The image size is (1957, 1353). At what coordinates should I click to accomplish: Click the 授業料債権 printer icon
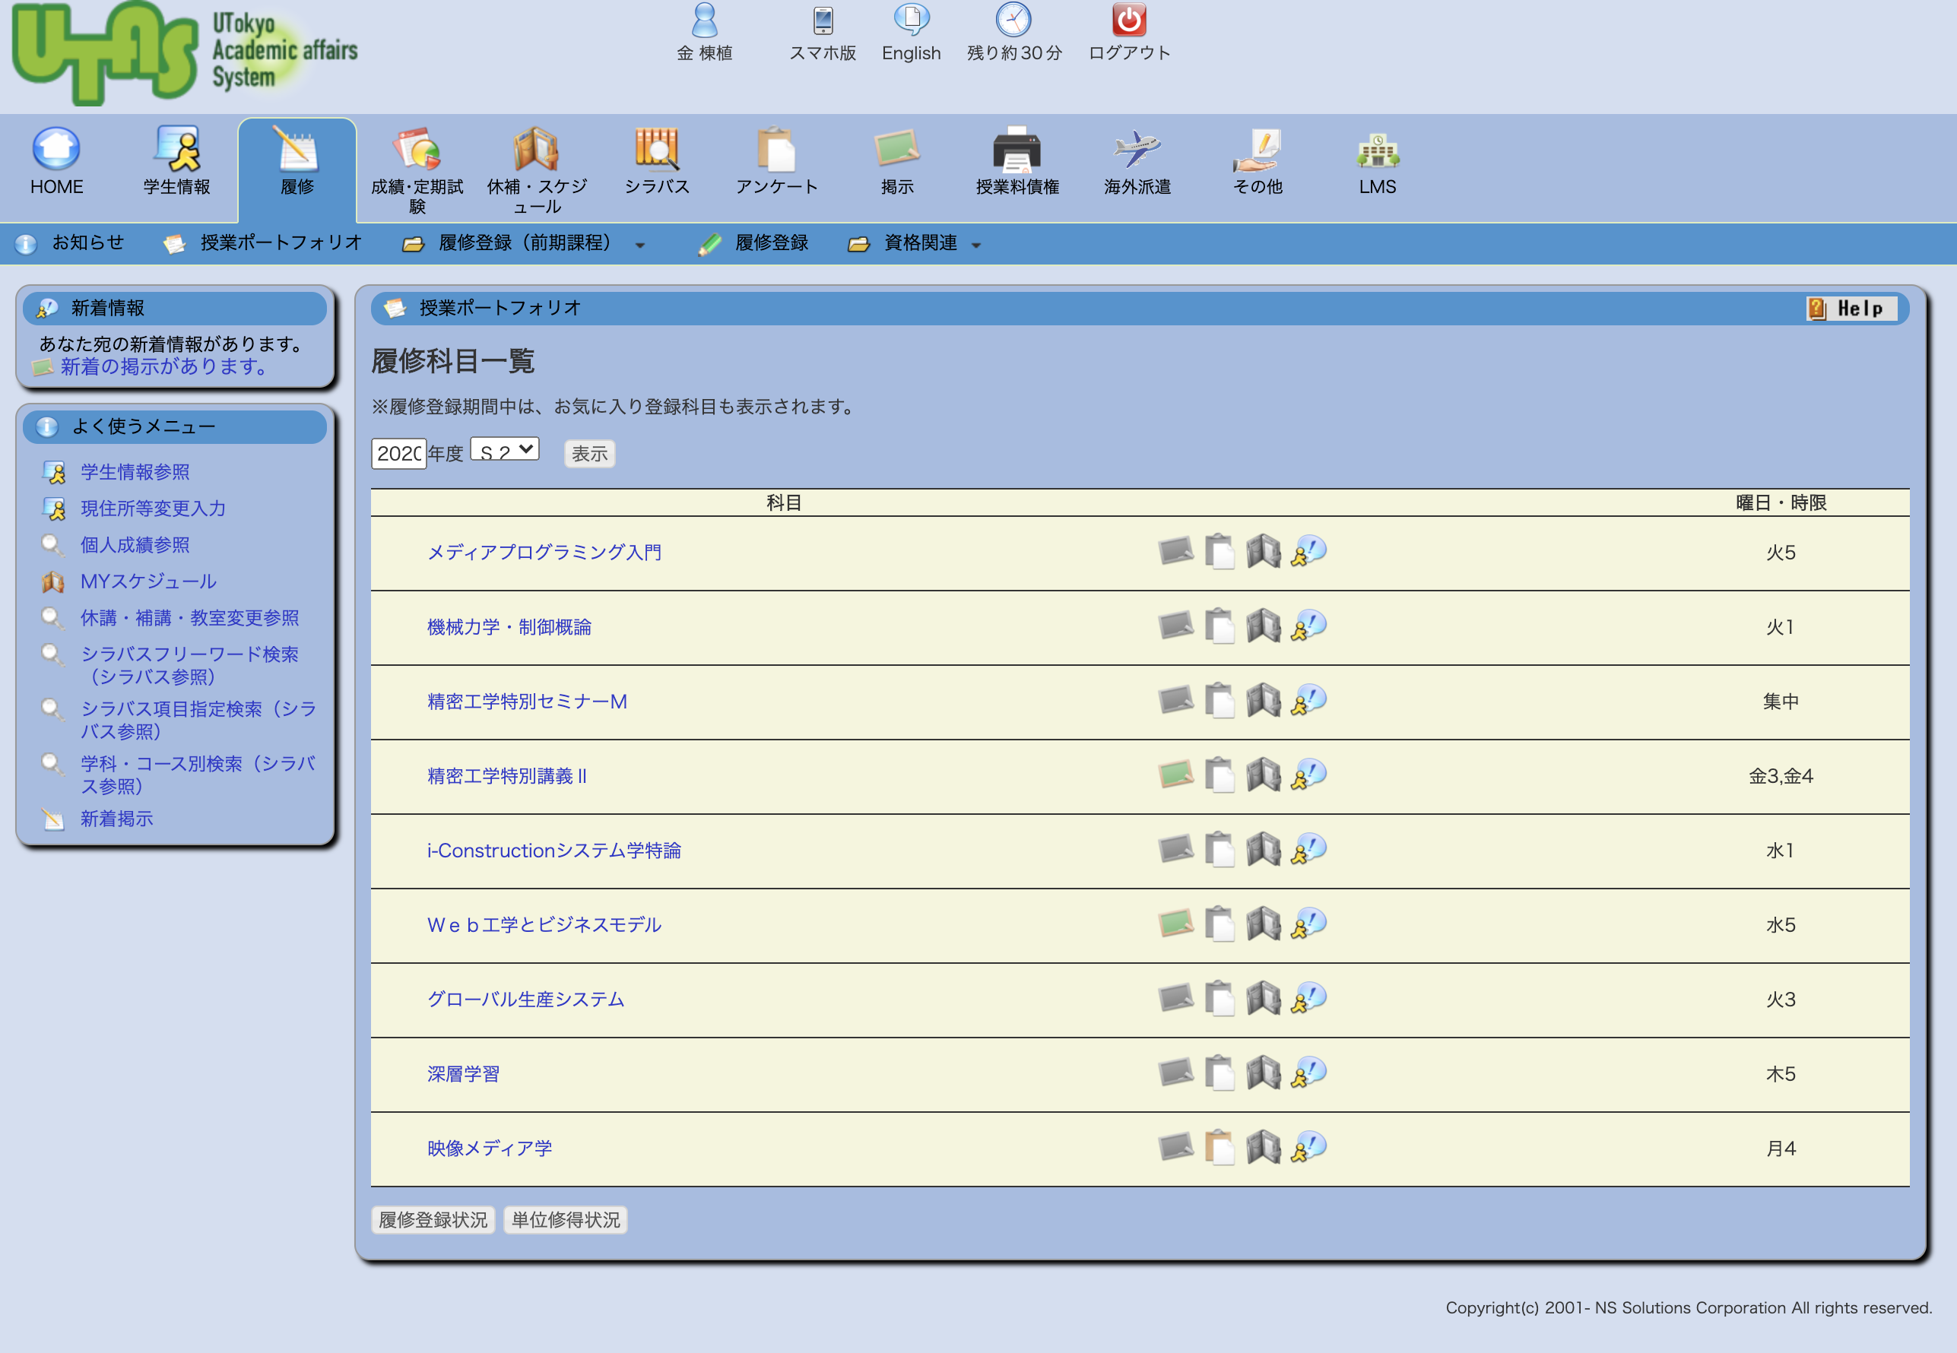[1017, 149]
